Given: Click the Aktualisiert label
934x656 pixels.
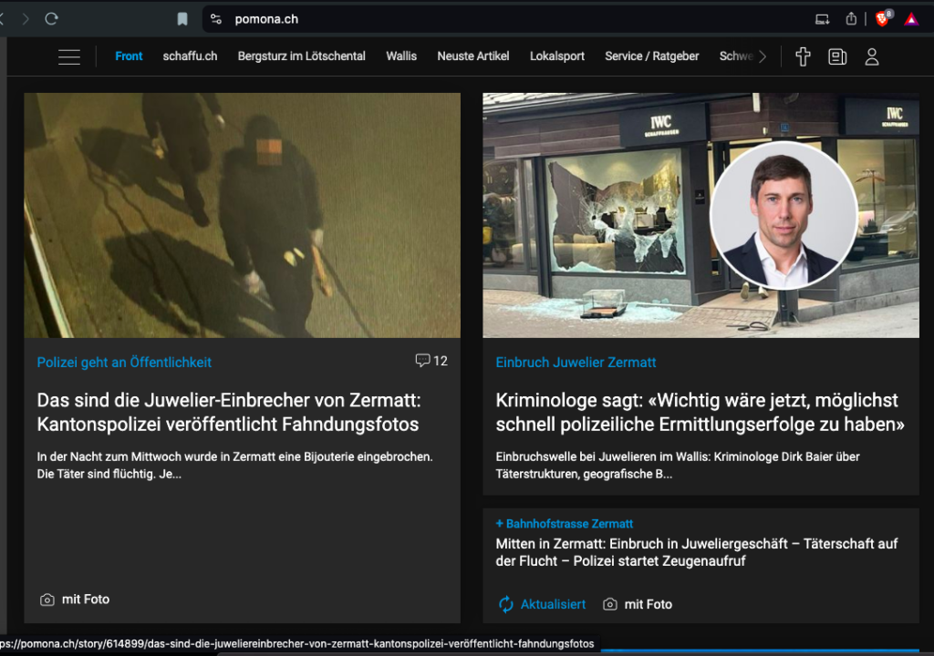Looking at the screenshot, I should point(553,604).
